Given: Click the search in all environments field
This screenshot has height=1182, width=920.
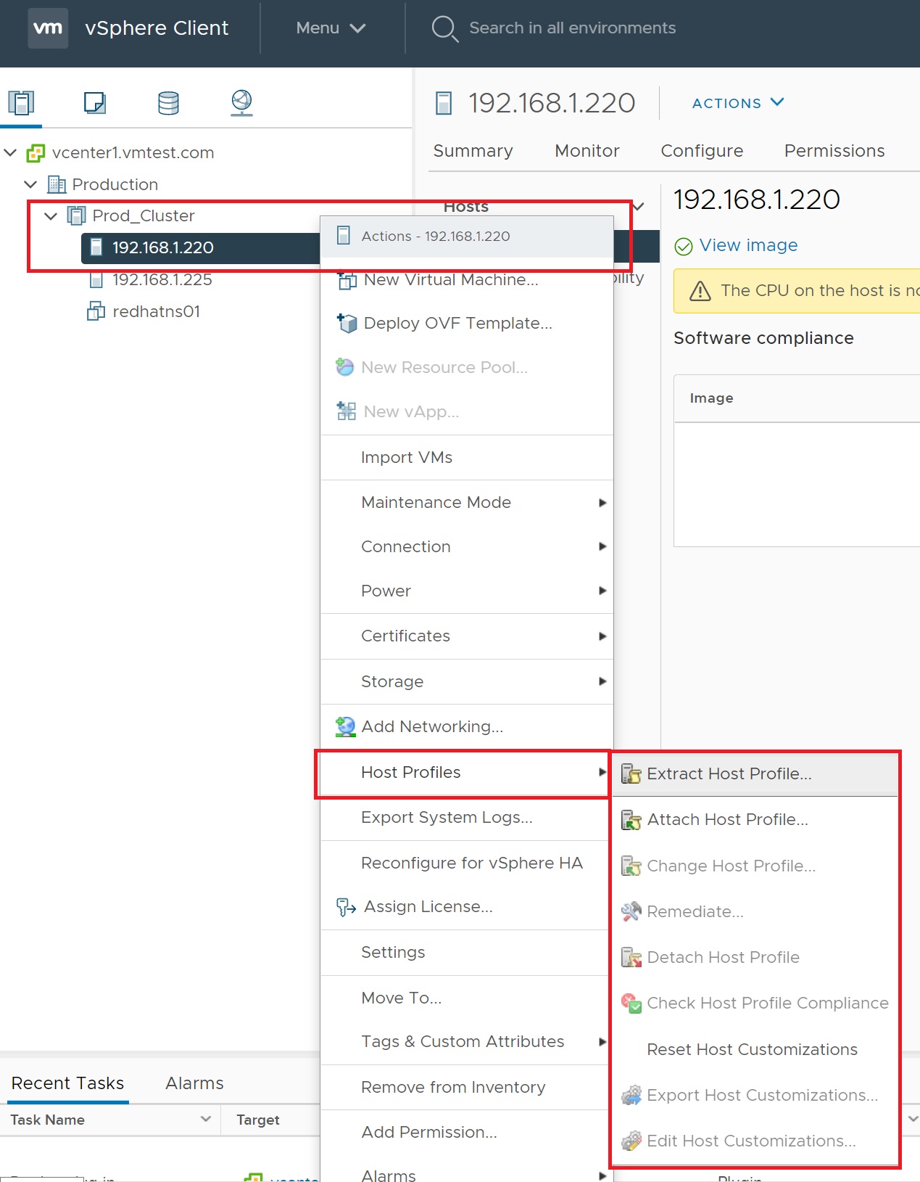Looking at the screenshot, I should pos(572,28).
